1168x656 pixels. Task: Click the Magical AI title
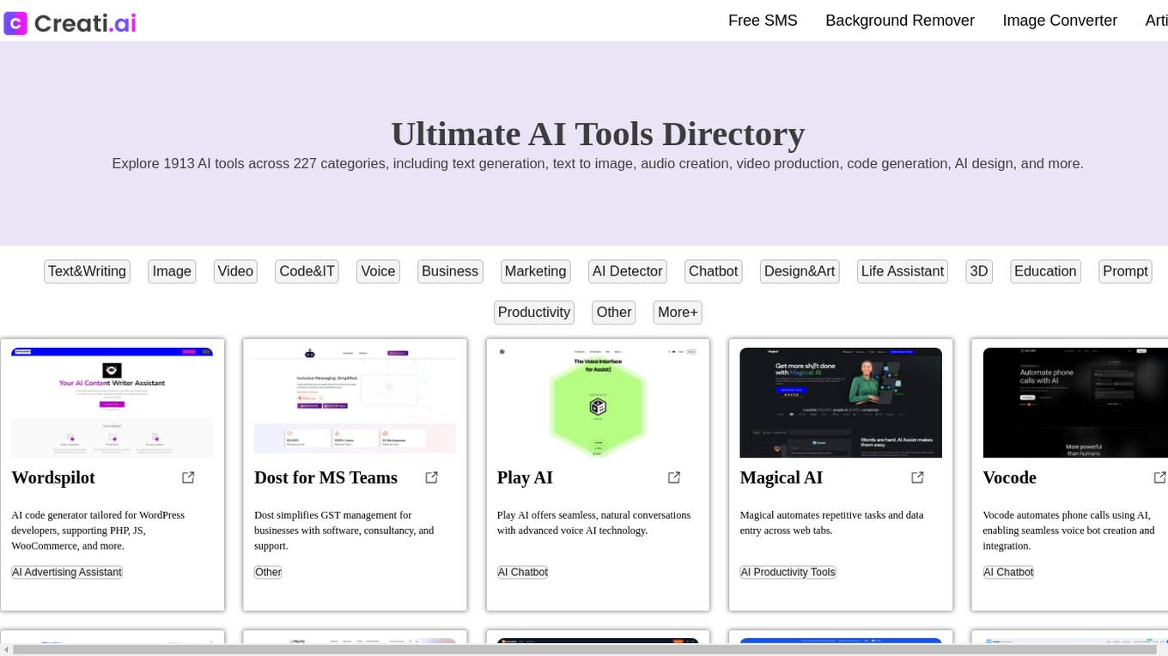[782, 478]
